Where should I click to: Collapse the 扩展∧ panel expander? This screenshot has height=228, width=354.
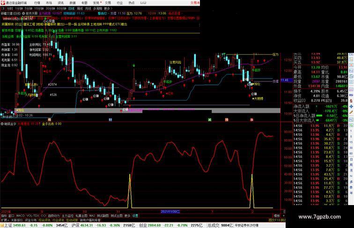pyautogui.click(x=5, y=220)
